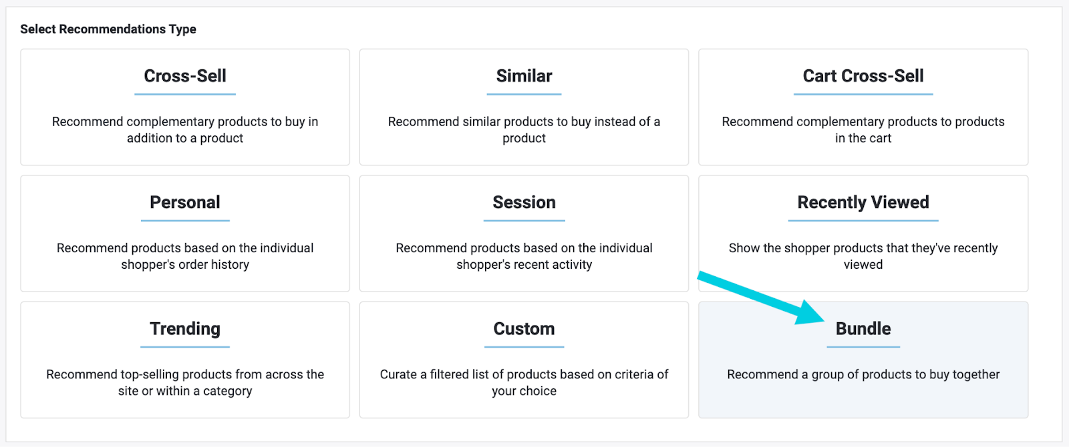Click the Cart Cross-Sell heading

coord(863,76)
